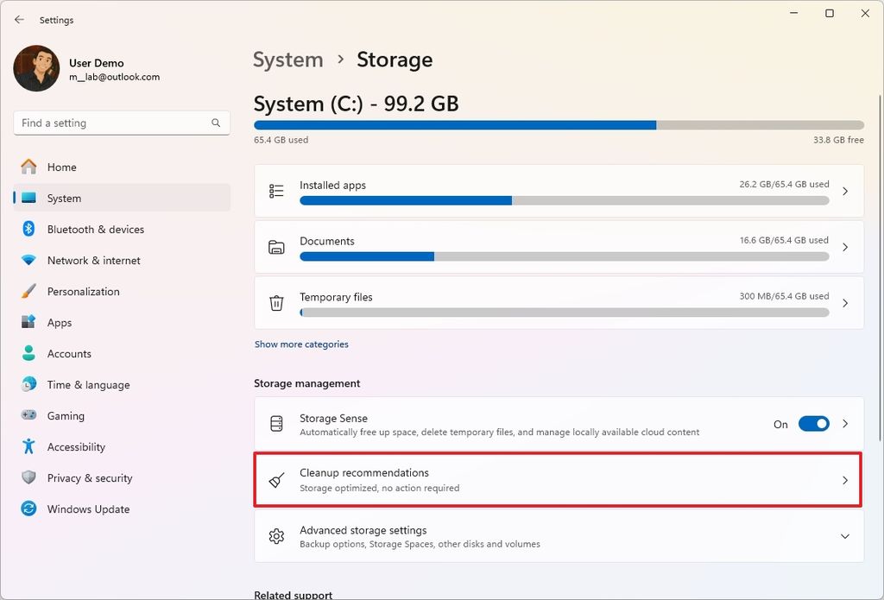The height and width of the screenshot is (600, 884).
Task: Open Documents chevron arrow
Action: [845, 247]
